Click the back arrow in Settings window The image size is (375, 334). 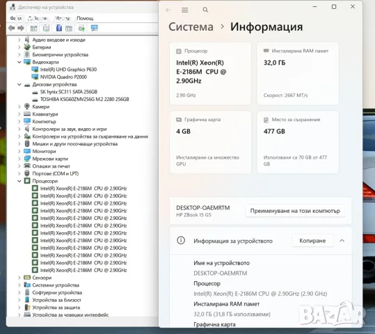point(168,10)
